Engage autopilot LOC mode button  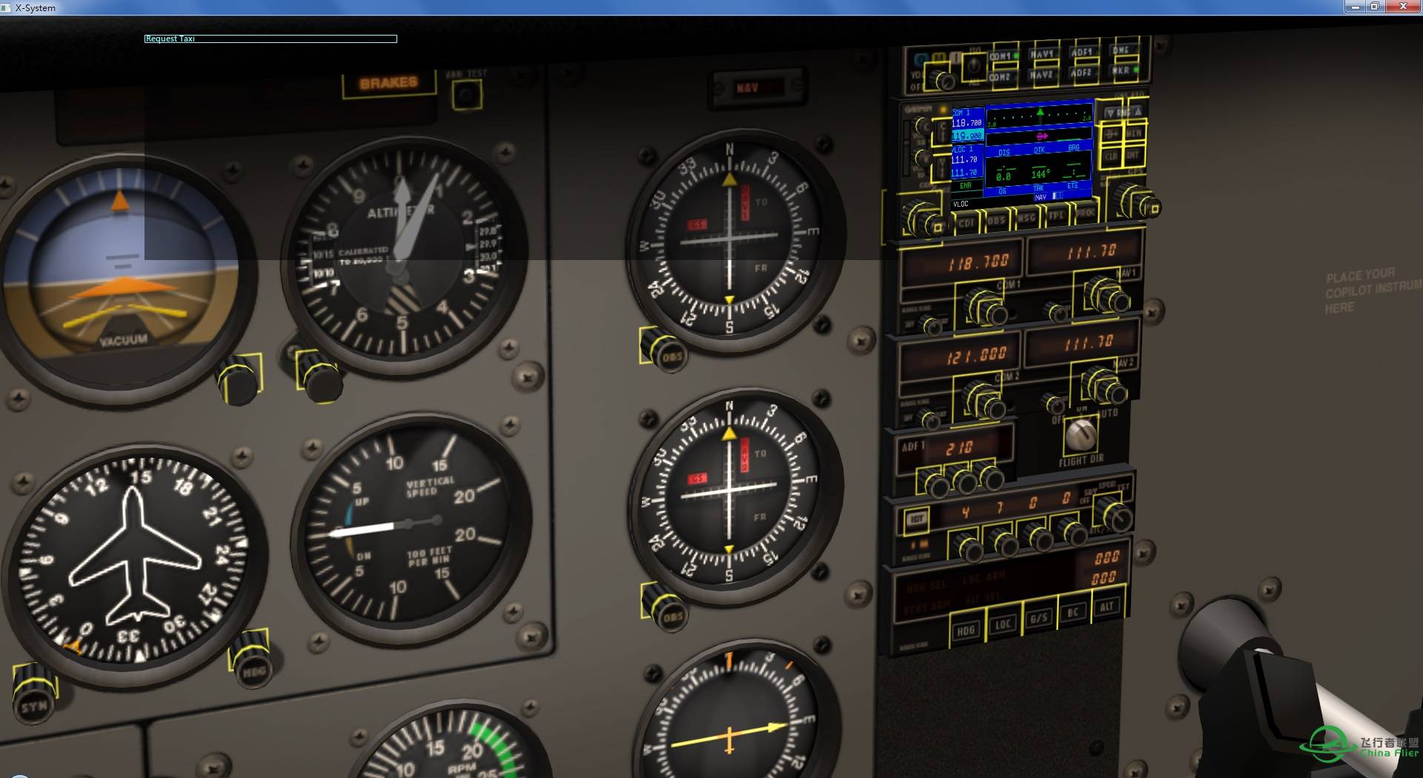point(1003,625)
